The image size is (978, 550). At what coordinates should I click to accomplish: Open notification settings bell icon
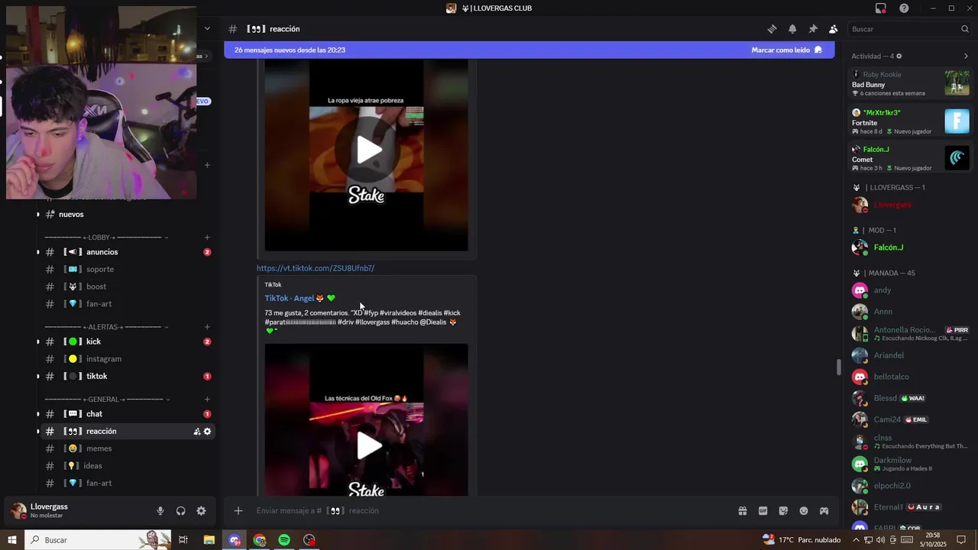coord(792,29)
